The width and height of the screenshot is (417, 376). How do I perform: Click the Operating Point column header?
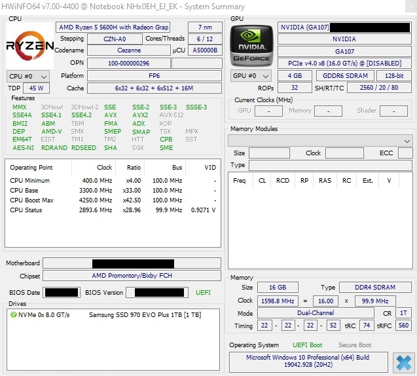(39, 168)
